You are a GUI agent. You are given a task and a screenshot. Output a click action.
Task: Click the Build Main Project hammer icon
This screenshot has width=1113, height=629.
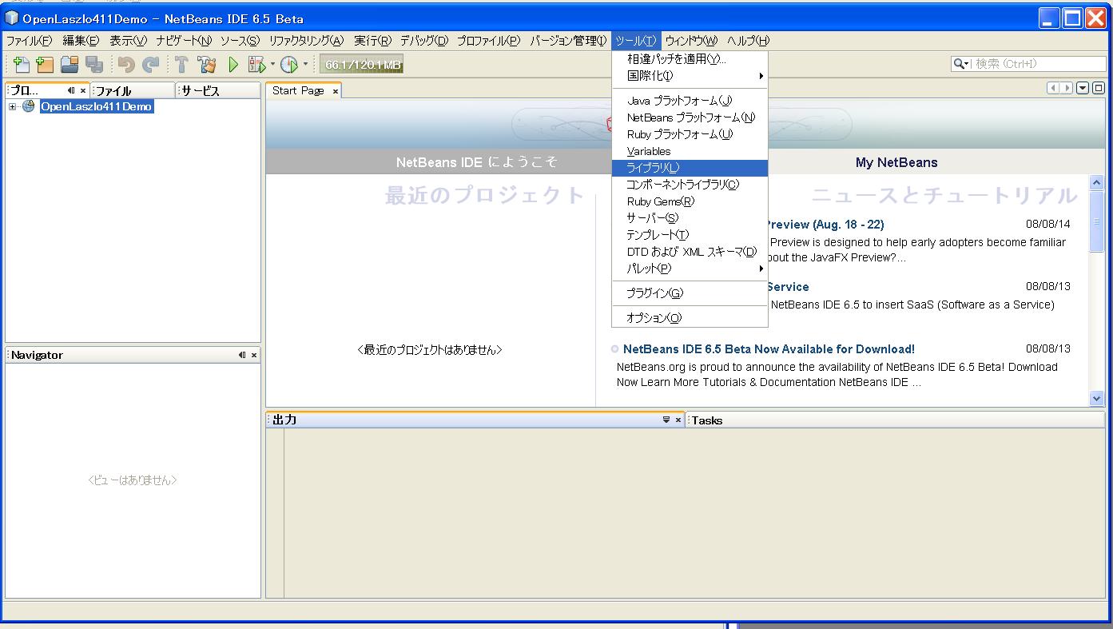[181, 65]
